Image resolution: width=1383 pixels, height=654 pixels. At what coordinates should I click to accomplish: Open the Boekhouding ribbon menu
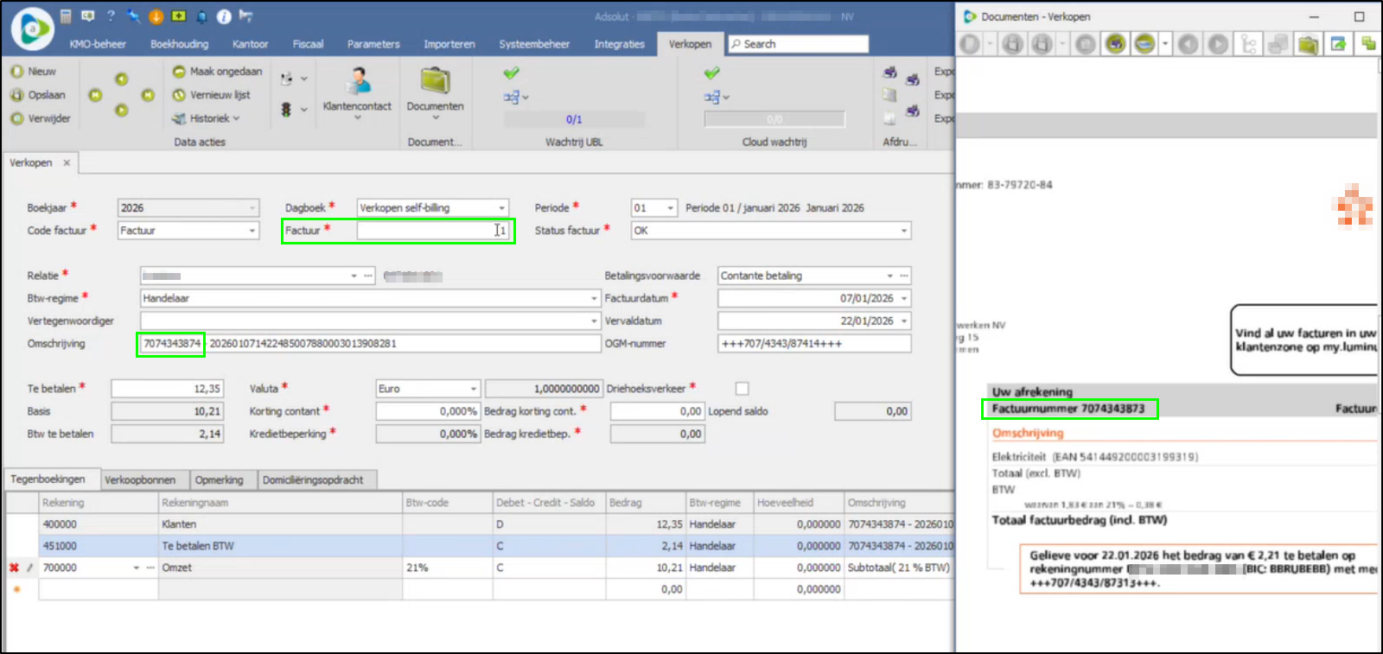coord(179,44)
